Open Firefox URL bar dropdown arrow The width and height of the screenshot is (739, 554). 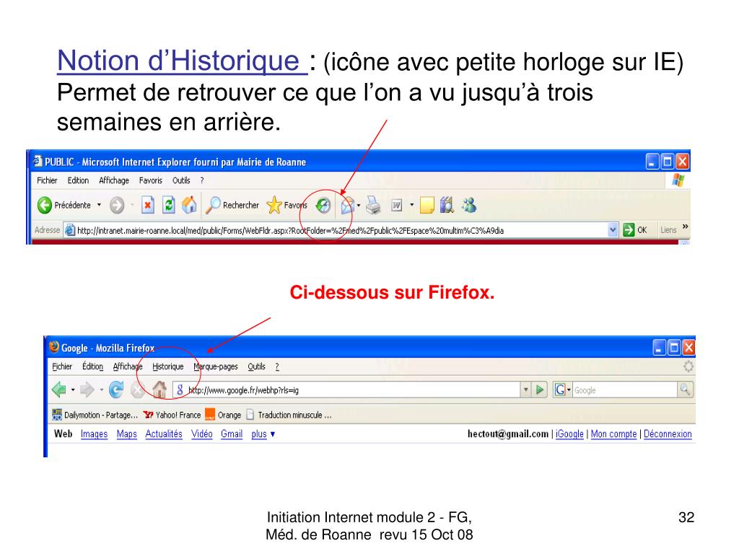tap(526, 390)
